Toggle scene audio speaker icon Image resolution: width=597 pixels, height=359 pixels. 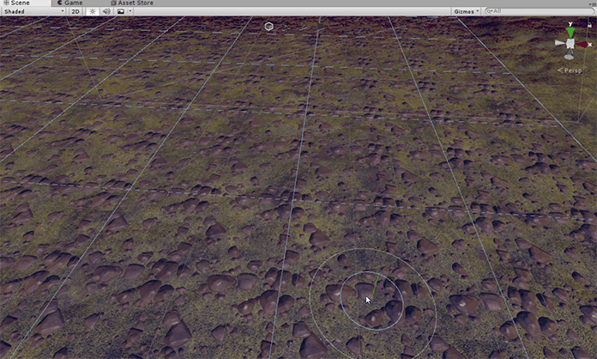click(x=106, y=12)
